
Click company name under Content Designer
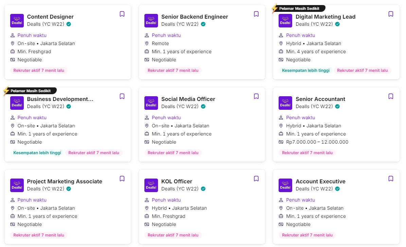[46, 24]
